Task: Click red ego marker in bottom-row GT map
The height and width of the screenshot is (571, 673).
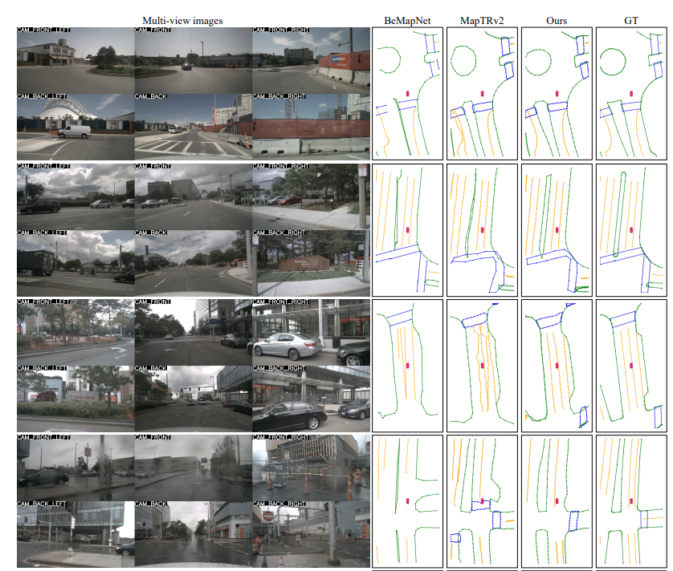Action: point(631,501)
